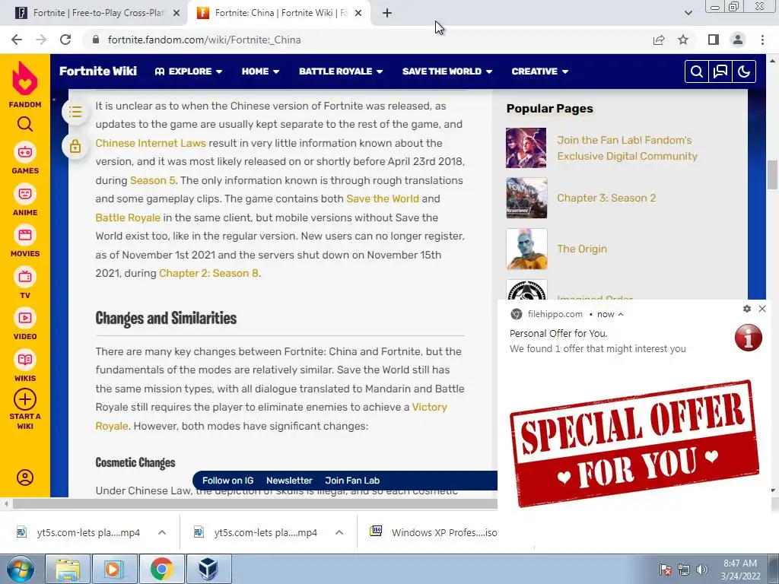Open The Origin popular page link
Image resolution: width=779 pixels, height=584 pixels.
coord(582,249)
